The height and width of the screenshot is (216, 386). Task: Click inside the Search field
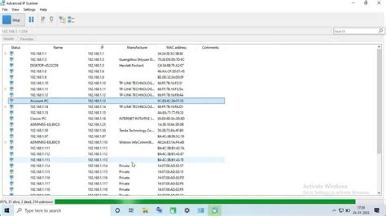point(355,31)
